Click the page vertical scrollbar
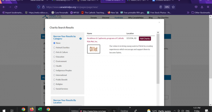This screenshot has height=112, width=212. pyautogui.click(x=211, y=48)
